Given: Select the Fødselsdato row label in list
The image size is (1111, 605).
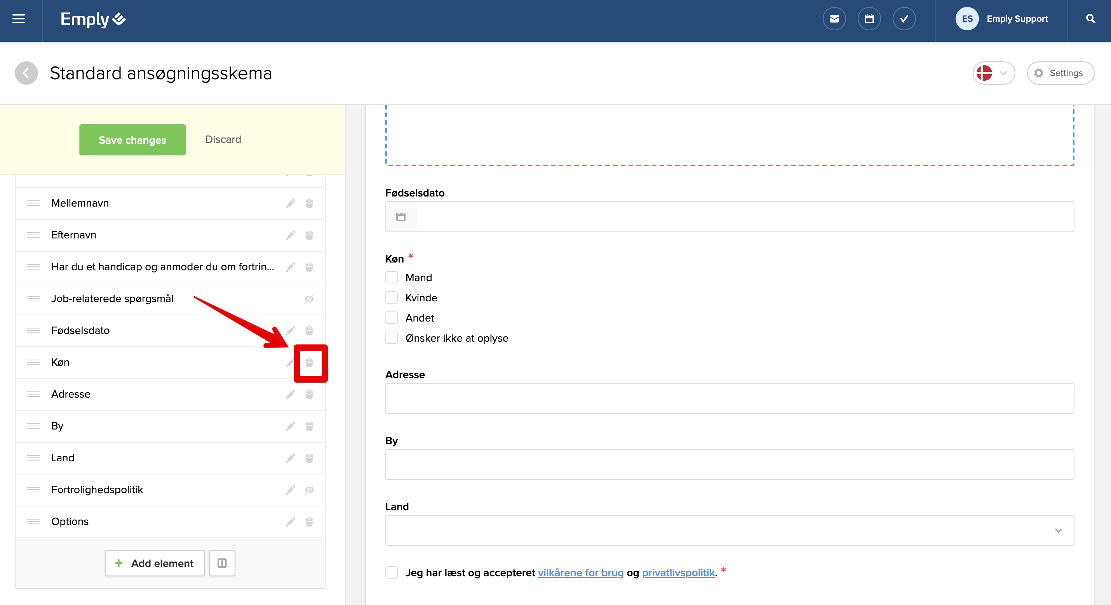Looking at the screenshot, I should tap(80, 330).
